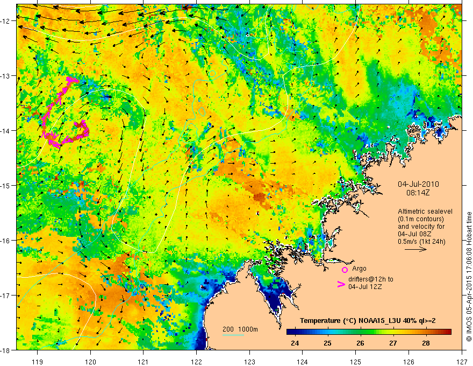The image size is (473, 366).
Task: Click the '120' longitude axis label
Action: (x=90, y=362)
